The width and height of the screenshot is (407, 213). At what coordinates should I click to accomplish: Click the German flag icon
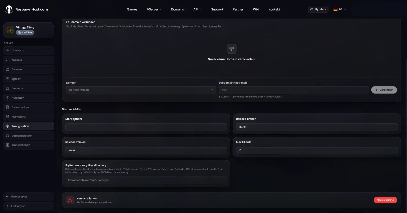[336, 9]
